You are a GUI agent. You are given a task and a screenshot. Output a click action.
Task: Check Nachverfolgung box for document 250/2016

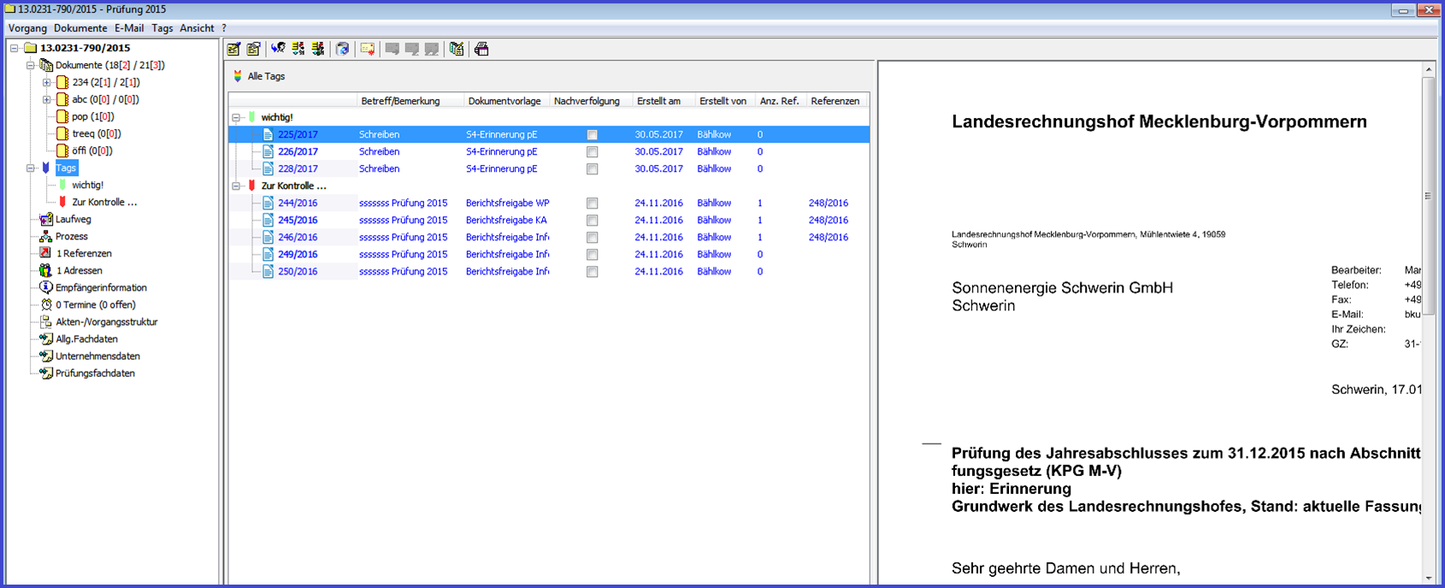[x=592, y=272]
